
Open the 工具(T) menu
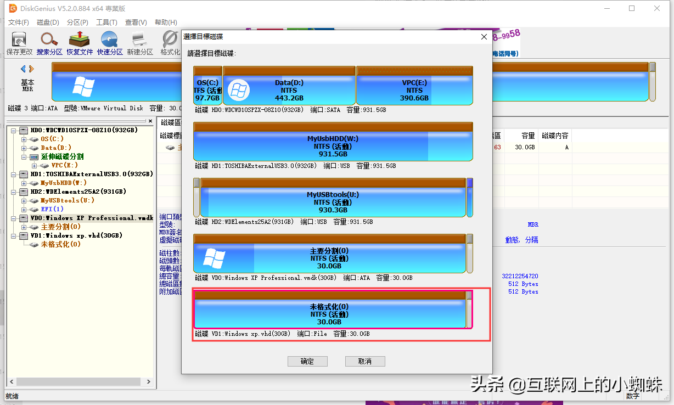pos(106,22)
